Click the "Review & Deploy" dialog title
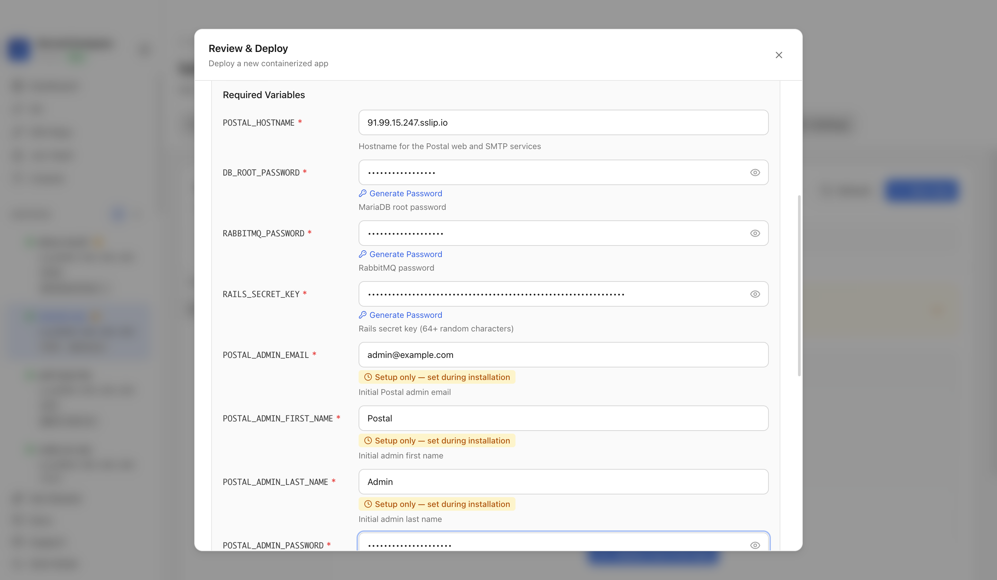The height and width of the screenshot is (580, 997). click(248, 48)
